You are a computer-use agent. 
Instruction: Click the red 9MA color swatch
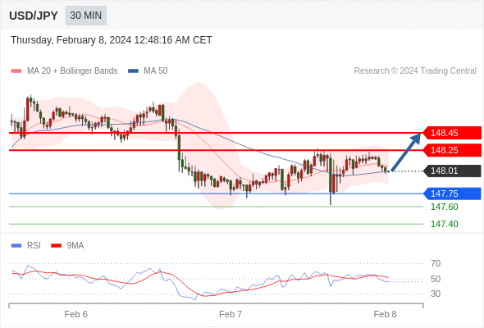(56, 246)
